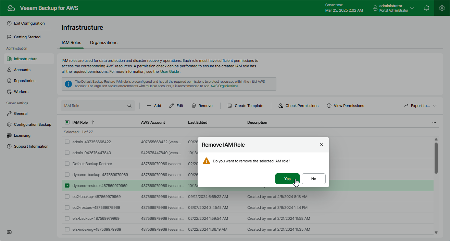The width and height of the screenshot is (450, 241).
Task: Open the column options ellipsis menu
Action: (x=434, y=122)
